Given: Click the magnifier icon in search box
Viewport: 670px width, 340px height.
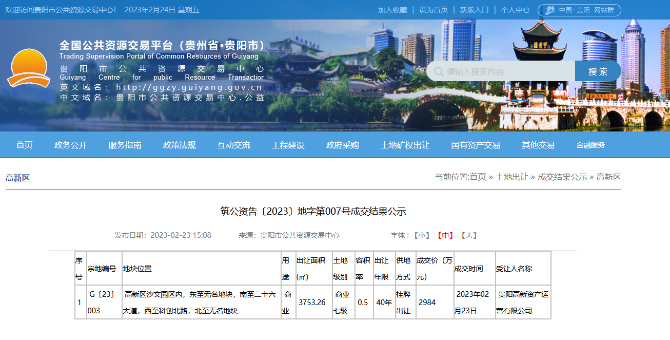Looking at the screenshot, I should click(x=439, y=71).
